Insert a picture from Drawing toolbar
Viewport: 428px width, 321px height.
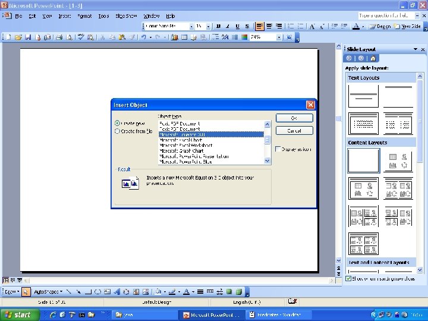pos(146,292)
